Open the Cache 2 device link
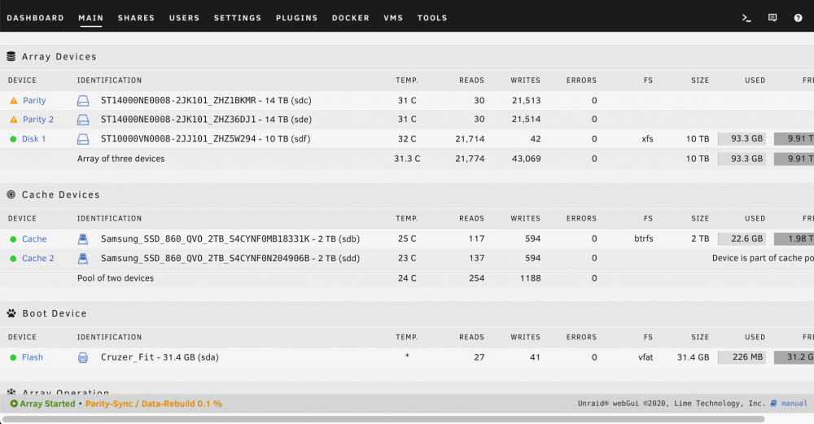This screenshot has height=424, width=814. 38,258
